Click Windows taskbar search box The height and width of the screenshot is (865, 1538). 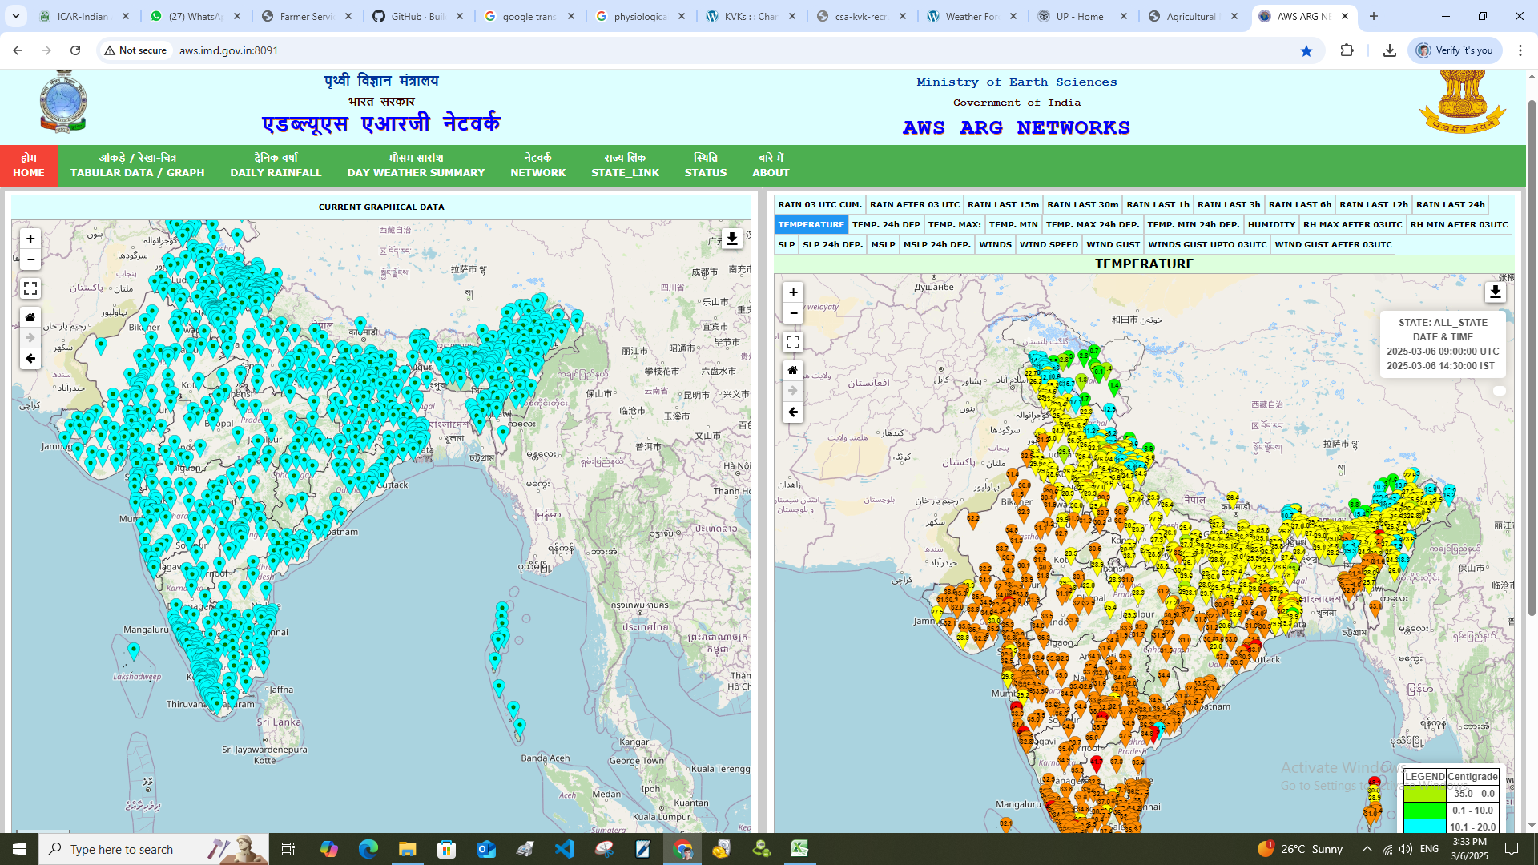coord(154,849)
